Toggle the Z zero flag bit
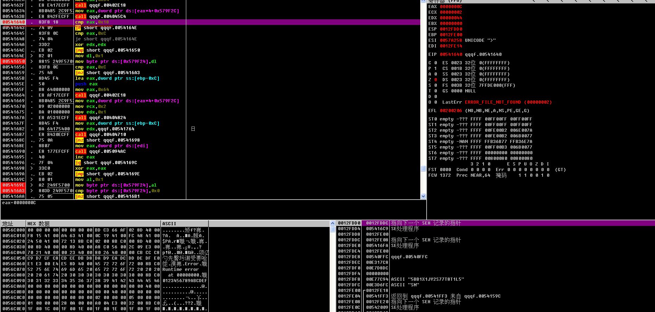The height and width of the screenshot is (312, 655). pyautogui.click(x=435, y=80)
